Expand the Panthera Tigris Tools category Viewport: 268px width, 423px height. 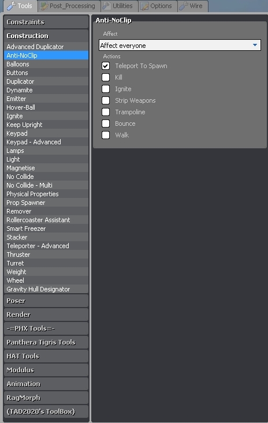point(46,342)
